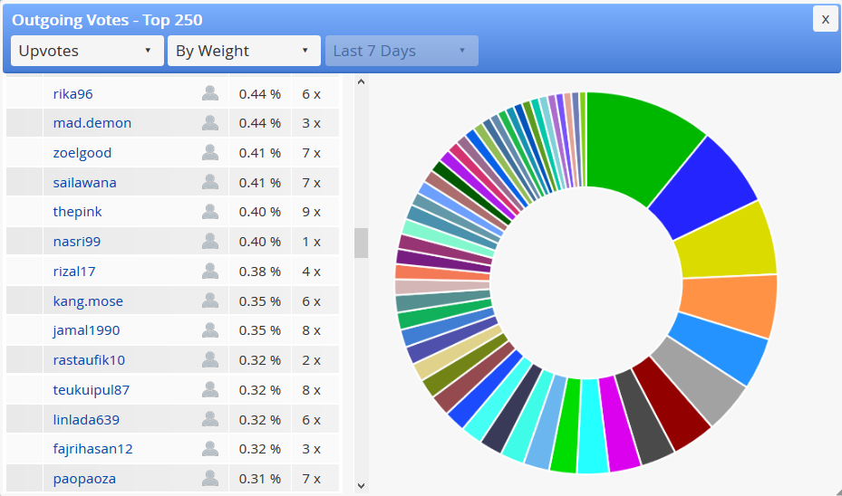Open the sailawana user link
Viewport: 842px width, 496px height.
(85, 182)
